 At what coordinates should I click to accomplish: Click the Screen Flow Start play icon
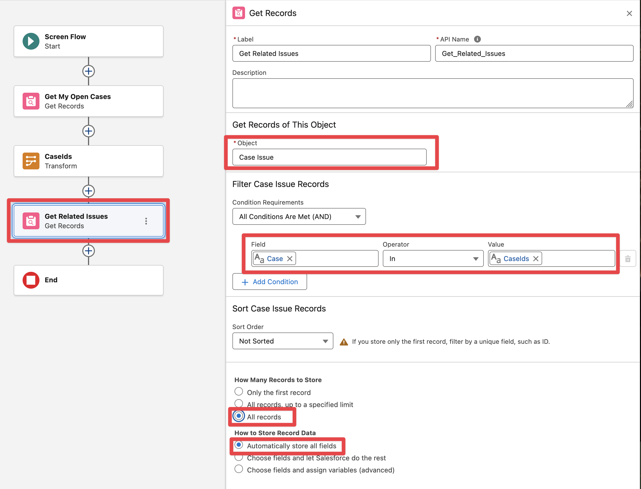click(31, 41)
